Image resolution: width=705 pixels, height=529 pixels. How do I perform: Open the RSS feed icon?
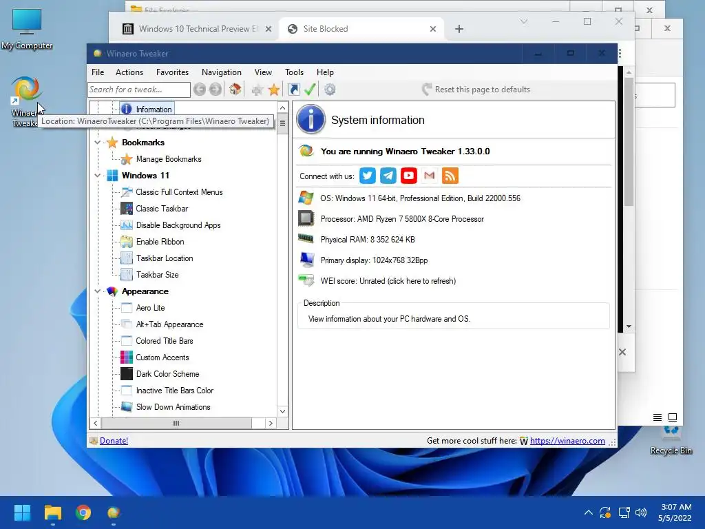tap(450, 176)
